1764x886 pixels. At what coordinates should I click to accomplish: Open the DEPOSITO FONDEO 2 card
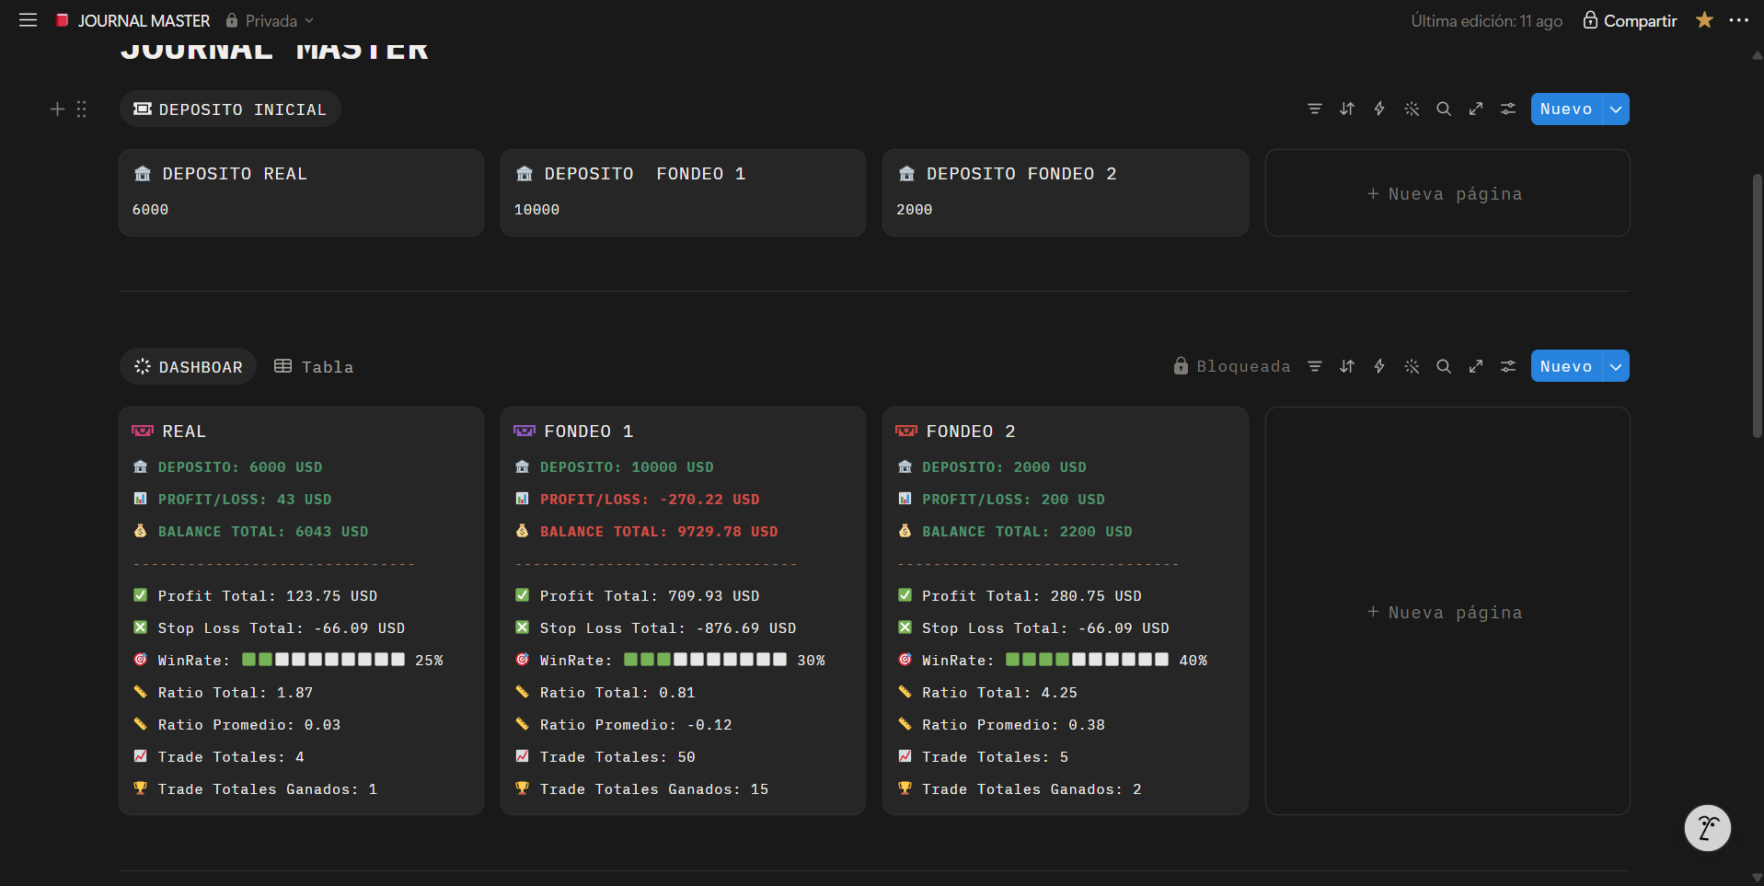tap(1065, 192)
